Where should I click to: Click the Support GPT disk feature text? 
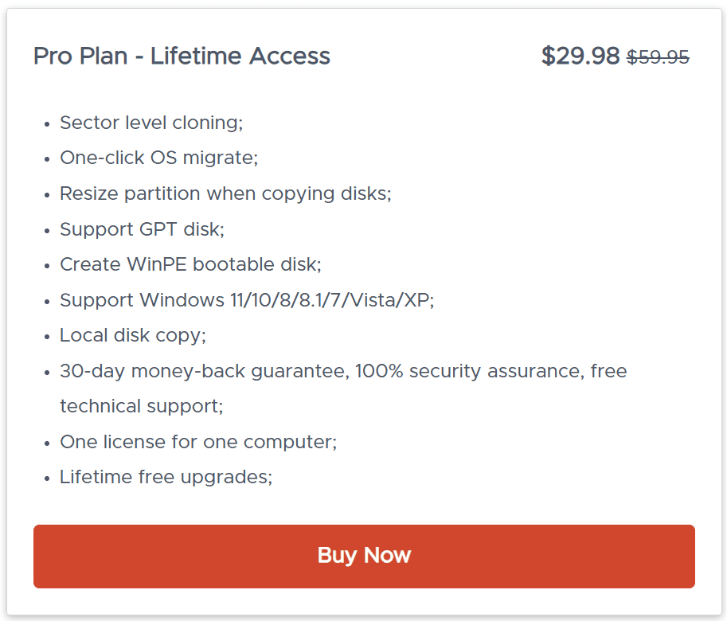[x=142, y=229]
